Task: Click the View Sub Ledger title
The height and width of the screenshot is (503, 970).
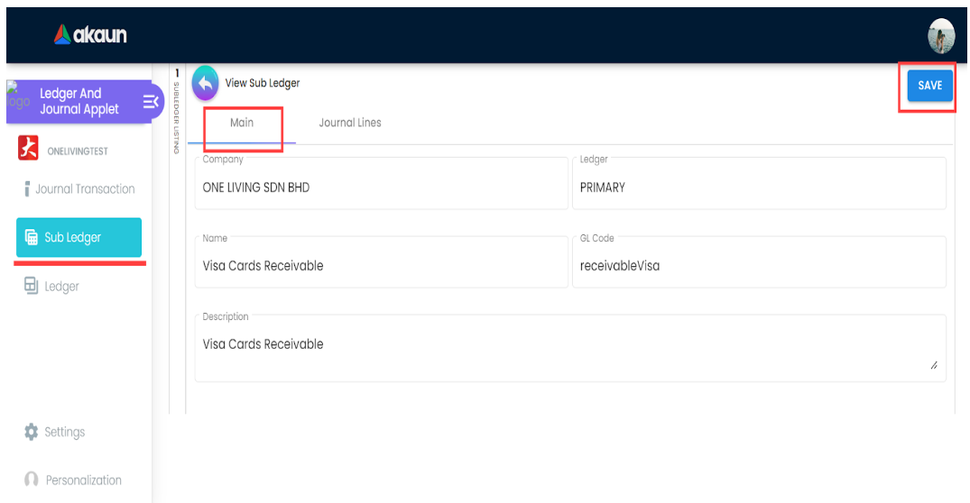Action: pos(263,83)
